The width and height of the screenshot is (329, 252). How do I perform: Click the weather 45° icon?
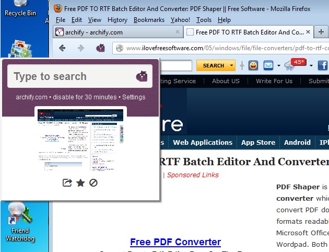(296, 64)
